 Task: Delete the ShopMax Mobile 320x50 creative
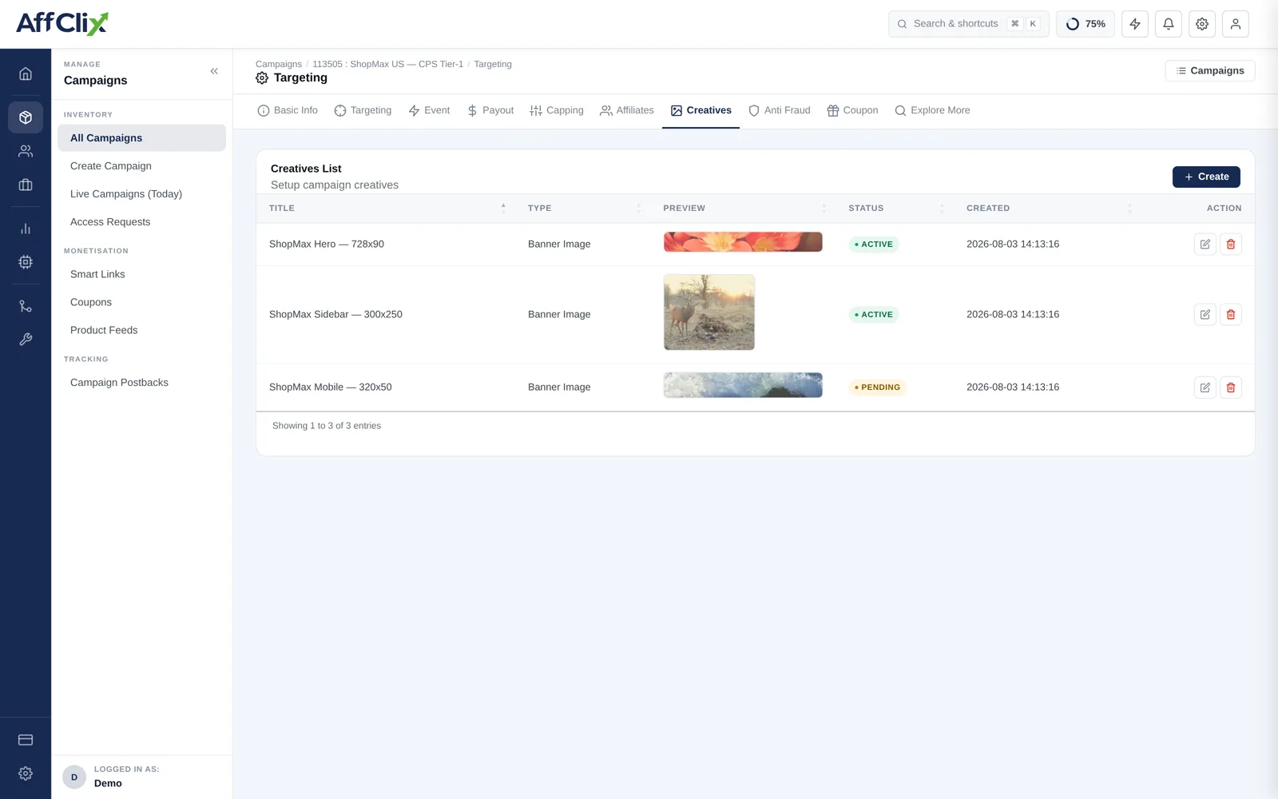pyautogui.click(x=1231, y=388)
